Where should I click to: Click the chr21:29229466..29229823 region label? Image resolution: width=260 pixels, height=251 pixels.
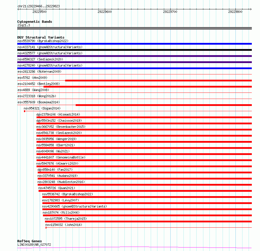(39, 6)
